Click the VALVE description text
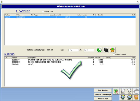The height and width of the screenshot is (101, 140). click(x=30, y=64)
